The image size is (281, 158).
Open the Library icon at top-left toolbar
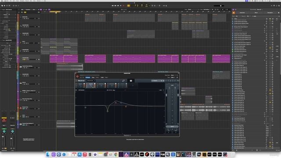tap(2, 6)
